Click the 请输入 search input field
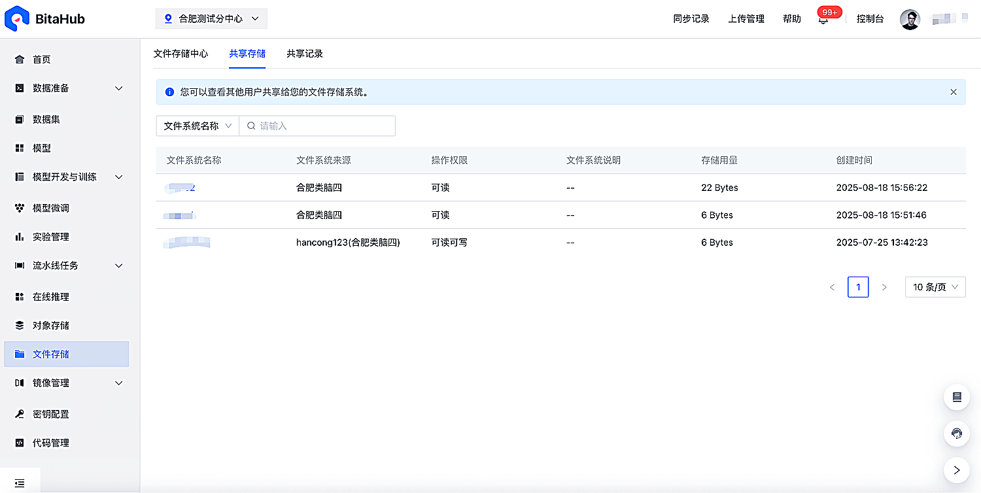 point(317,126)
